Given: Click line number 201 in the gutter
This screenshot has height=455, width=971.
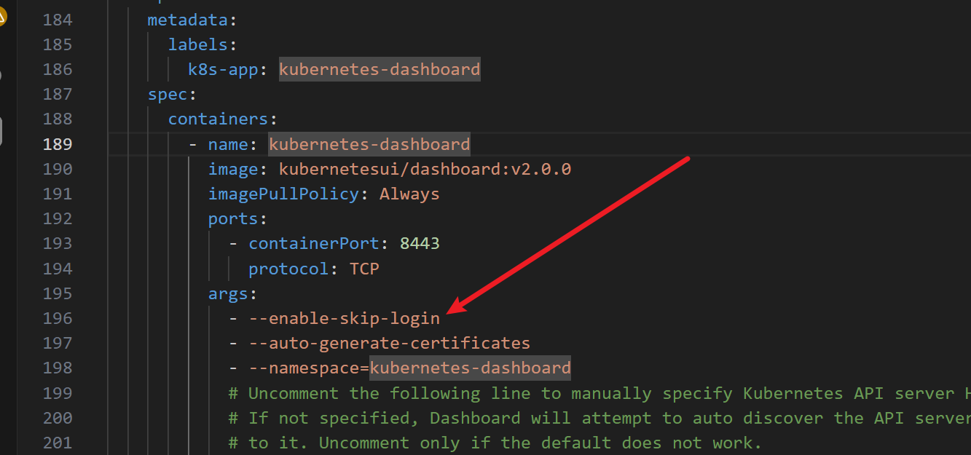Looking at the screenshot, I should [57, 443].
